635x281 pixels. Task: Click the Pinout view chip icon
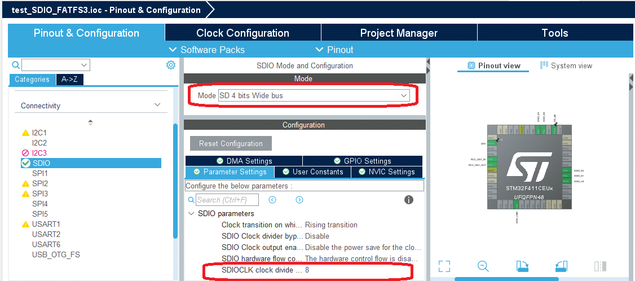coord(471,65)
